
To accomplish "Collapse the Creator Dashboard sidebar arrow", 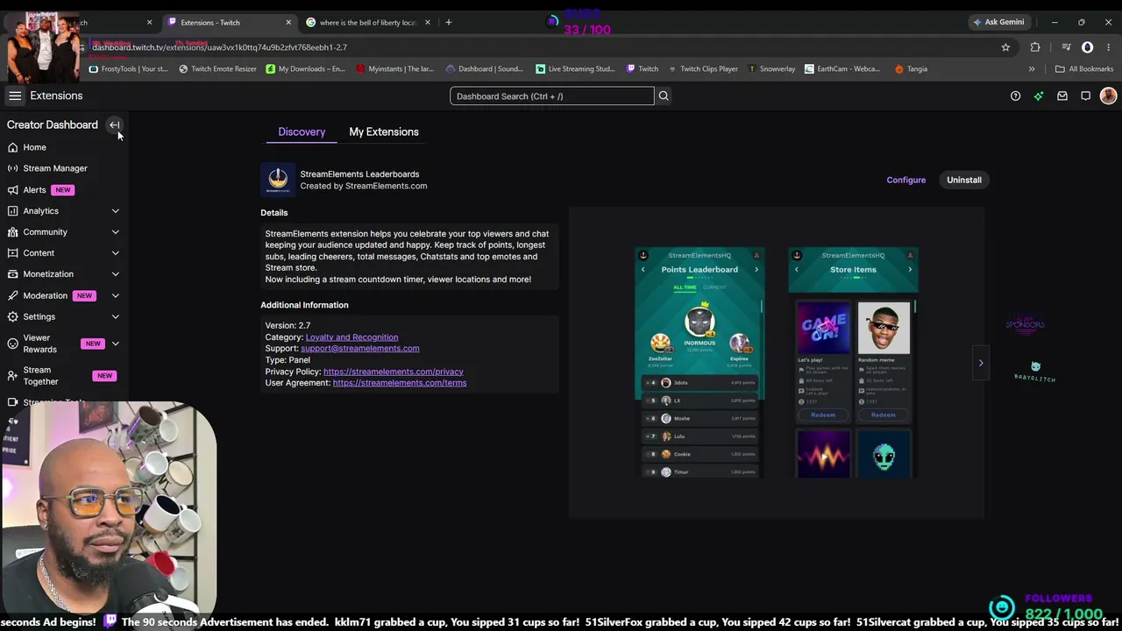I will pyautogui.click(x=114, y=124).
